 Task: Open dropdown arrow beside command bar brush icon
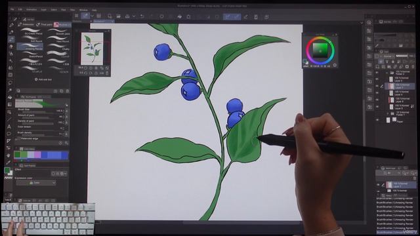(x=92, y=16)
